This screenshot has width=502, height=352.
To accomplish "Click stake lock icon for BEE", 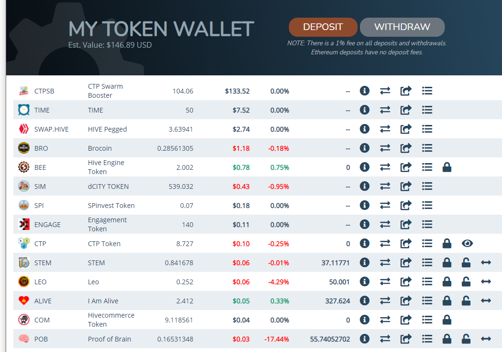I will [447, 167].
